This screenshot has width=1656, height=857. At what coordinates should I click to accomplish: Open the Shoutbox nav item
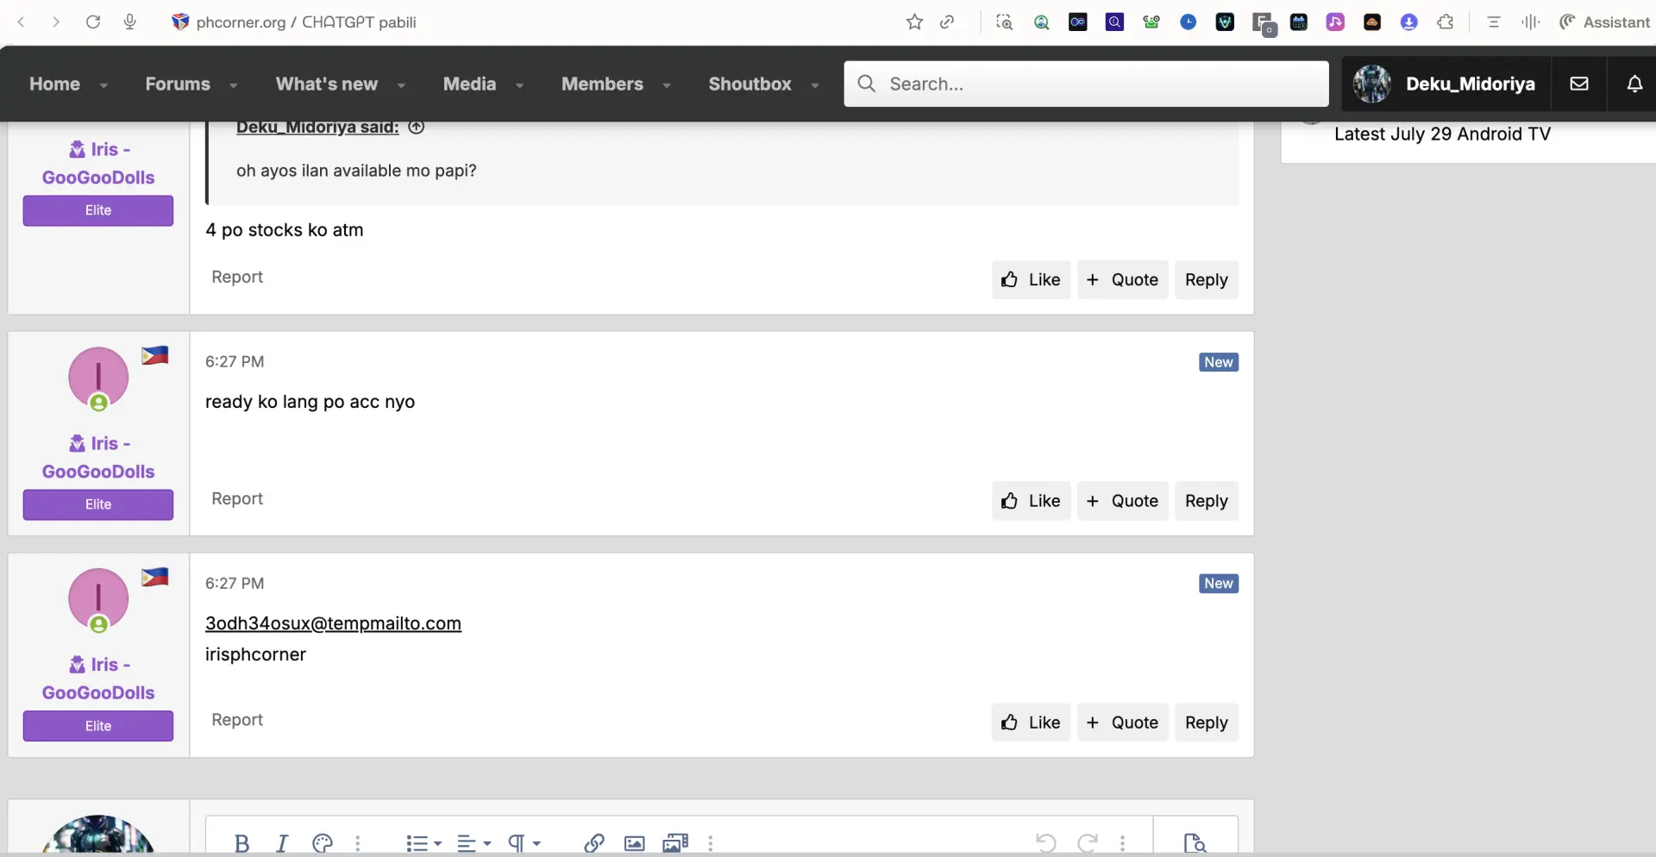click(x=750, y=84)
